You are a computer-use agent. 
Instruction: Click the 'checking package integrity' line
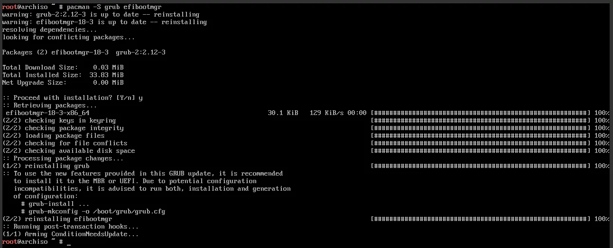click(x=63, y=128)
